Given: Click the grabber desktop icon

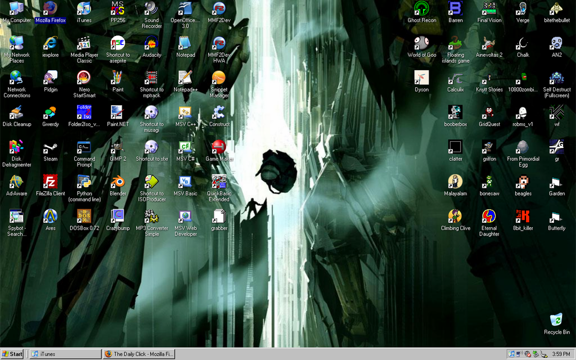Looking at the screenshot, I should point(219,216).
